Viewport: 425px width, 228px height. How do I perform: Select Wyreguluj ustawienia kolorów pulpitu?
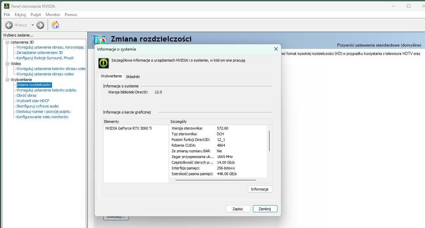pyautogui.click(x=46, y=90)
